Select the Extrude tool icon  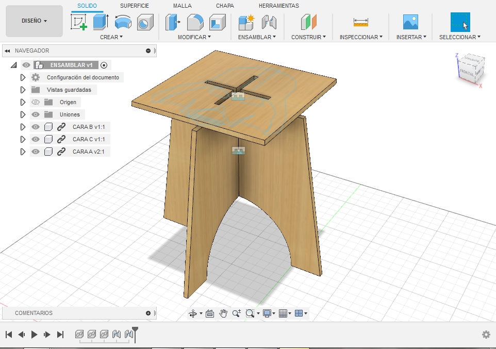[101, 22]
